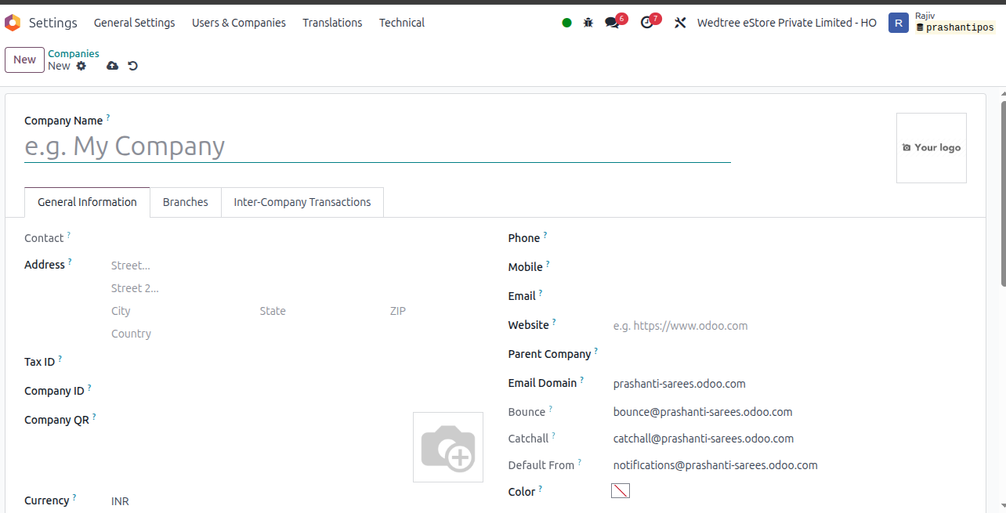The image size is (1006, 513).
Task: Click the Email input field
Action: [791, 296]
